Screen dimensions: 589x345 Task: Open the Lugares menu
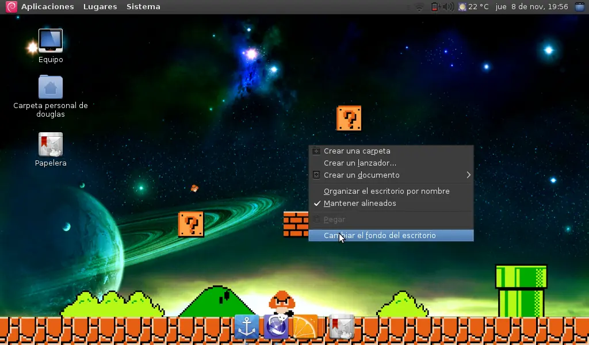click(x=100, y=7)
